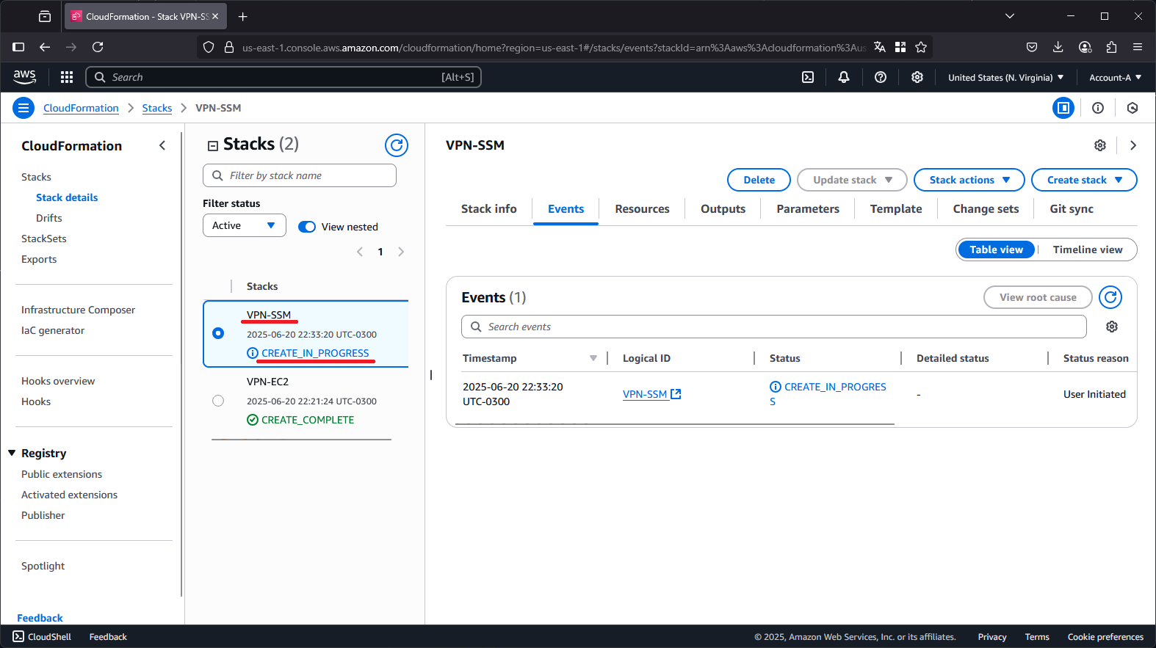Toggle the View nested switch
Viewport: 1156px width, 648px height.
(x=307, y=227)
